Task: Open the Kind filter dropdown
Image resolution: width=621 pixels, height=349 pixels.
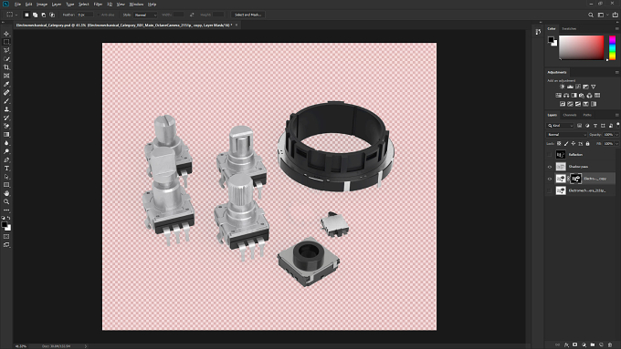Action: [561, 126]
